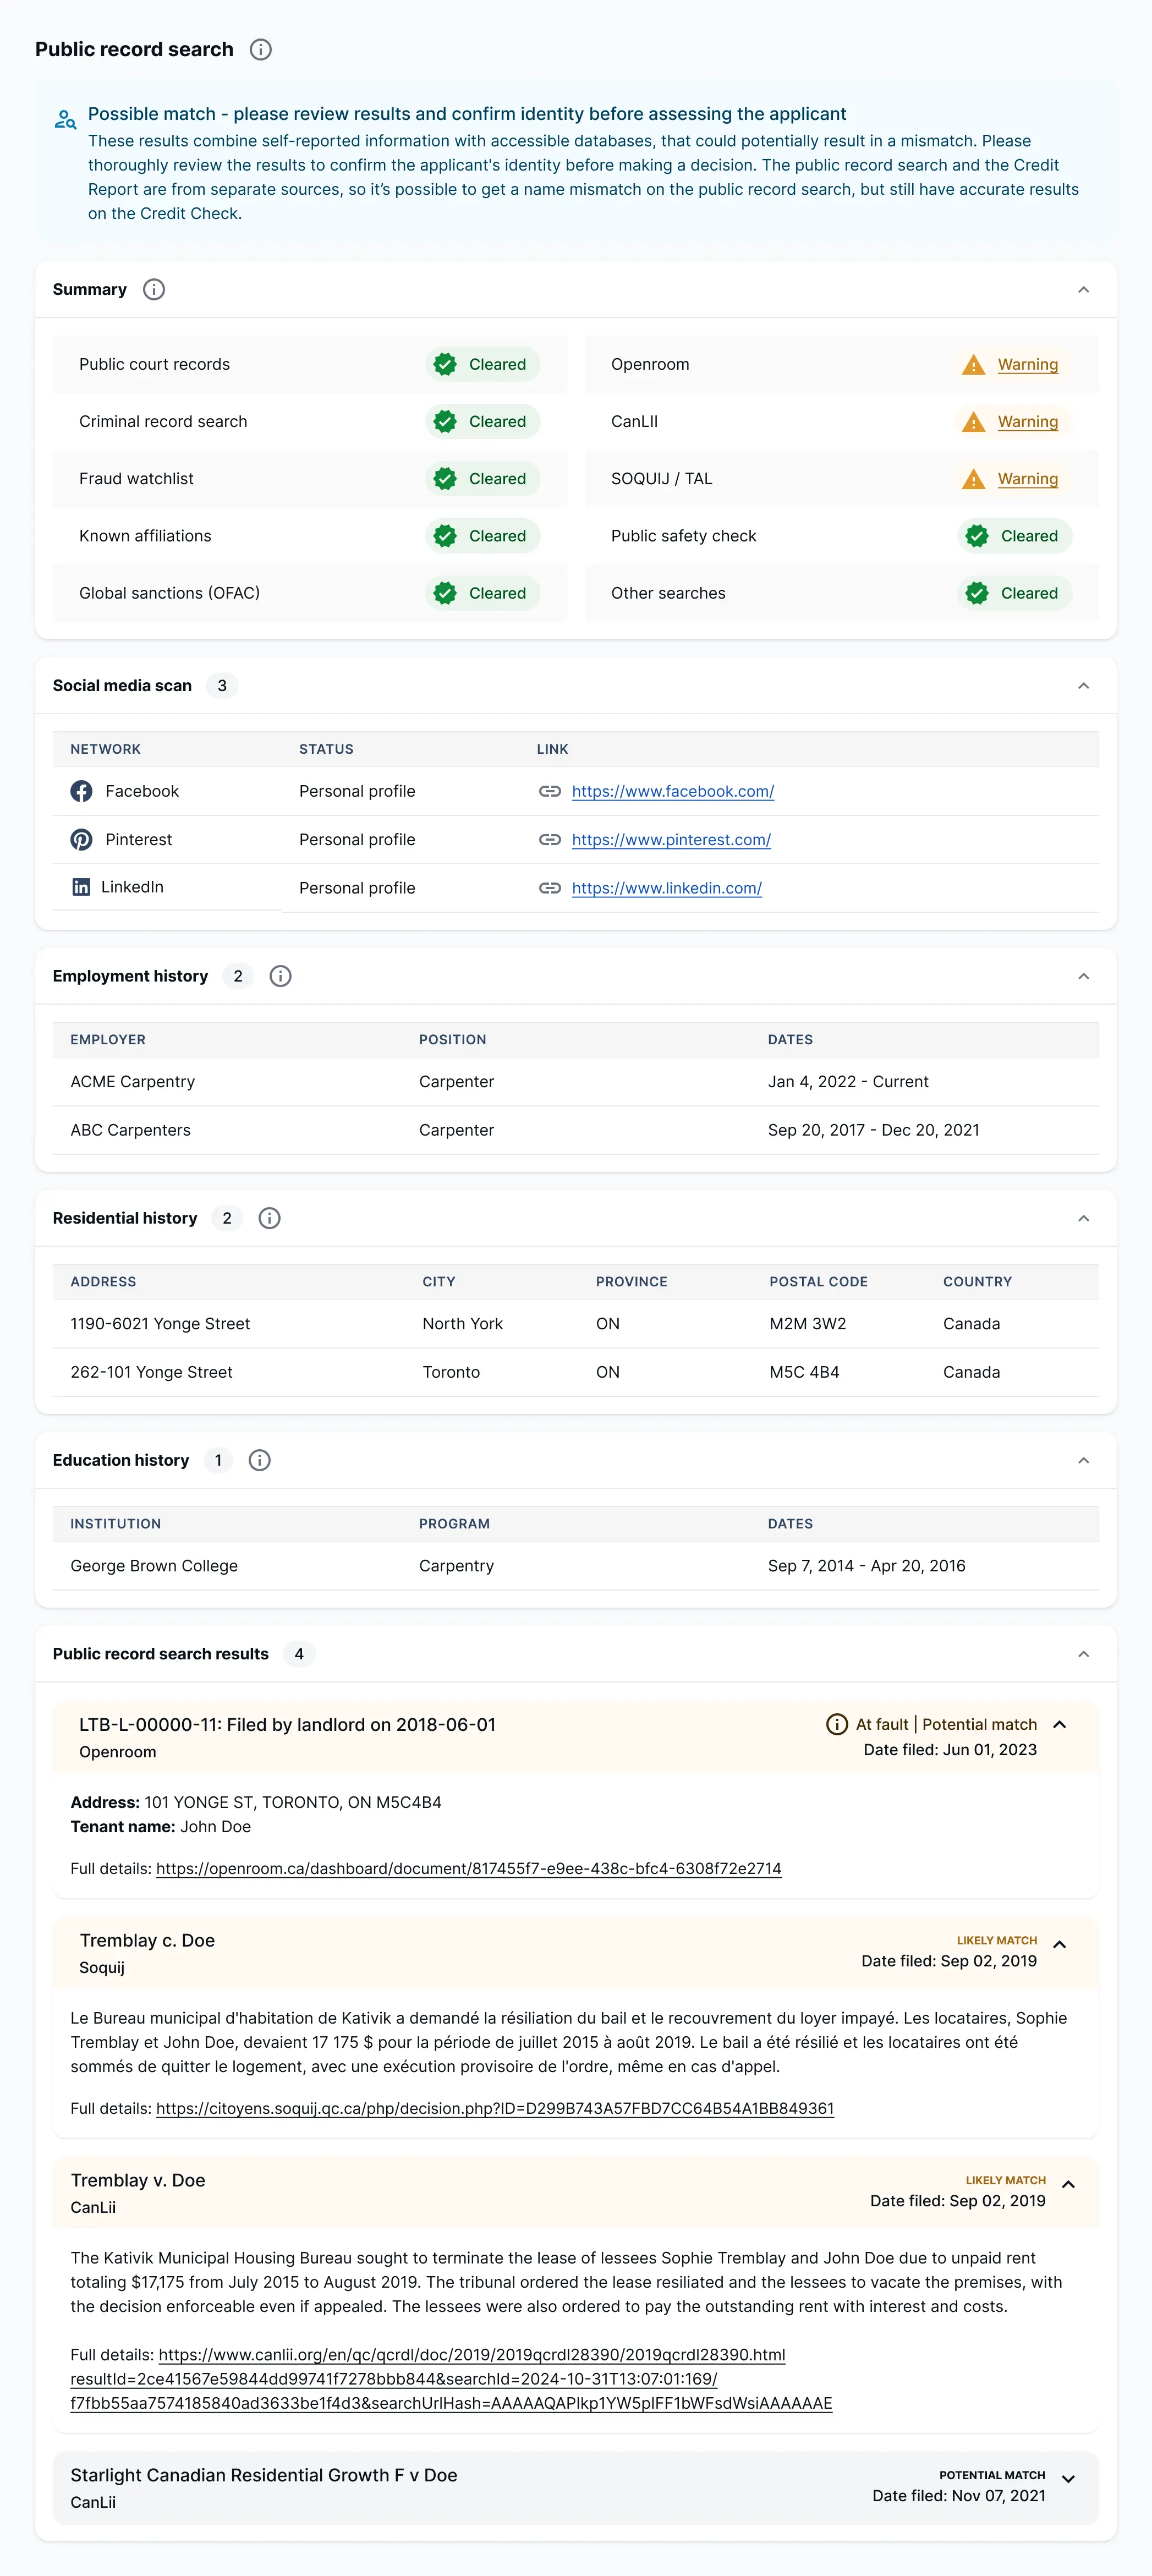Click info icon next to Education history

259,1460
